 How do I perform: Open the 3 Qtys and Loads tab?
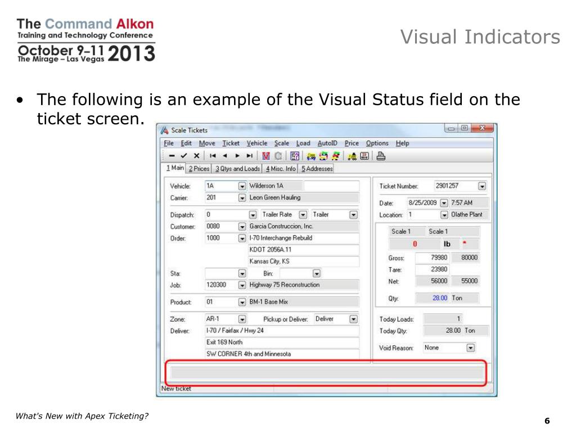click(x=237, y=169)
